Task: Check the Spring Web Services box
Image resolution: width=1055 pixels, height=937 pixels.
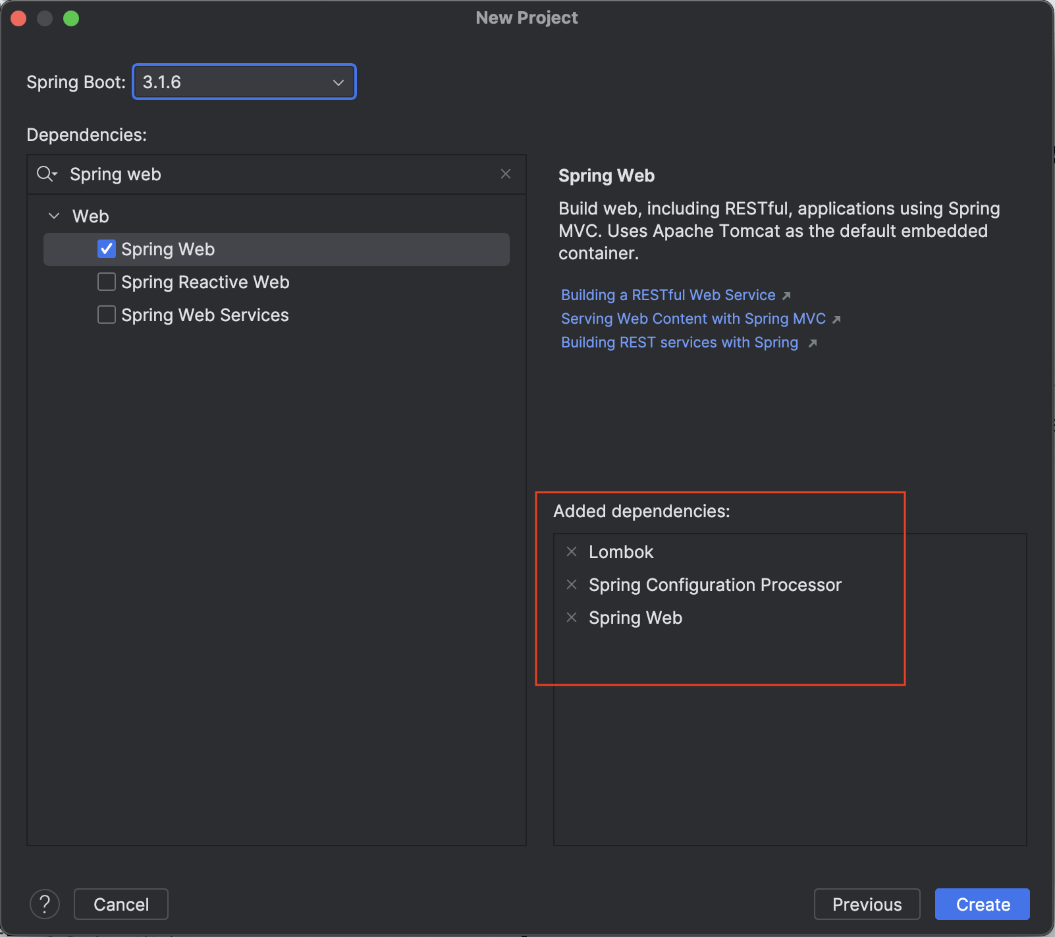Action: [x=106, y=315]
